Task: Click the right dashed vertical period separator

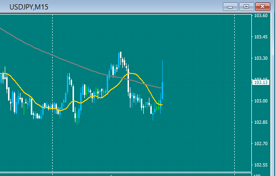Action: coord(234,93)
